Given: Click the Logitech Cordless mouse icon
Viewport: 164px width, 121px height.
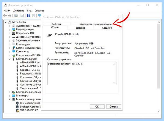Looking at the screenshot, I should (17, 107).
